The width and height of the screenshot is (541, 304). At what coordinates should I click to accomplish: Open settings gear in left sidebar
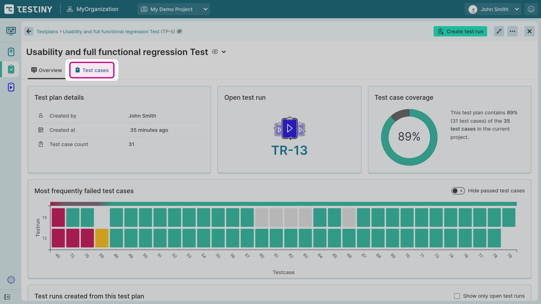tap(11, 280)
